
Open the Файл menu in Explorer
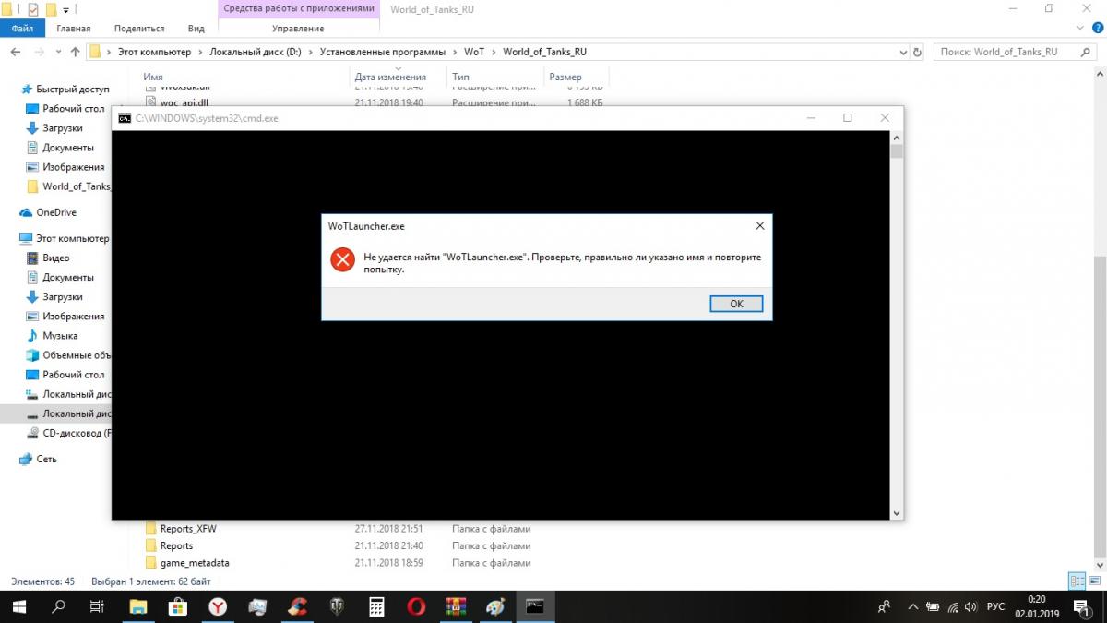coord(23,29)
